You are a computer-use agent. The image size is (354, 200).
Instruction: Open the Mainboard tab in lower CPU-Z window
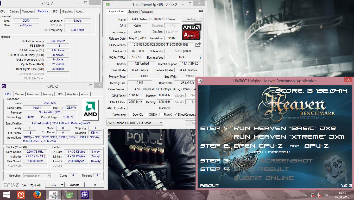(x=34, y=94)
